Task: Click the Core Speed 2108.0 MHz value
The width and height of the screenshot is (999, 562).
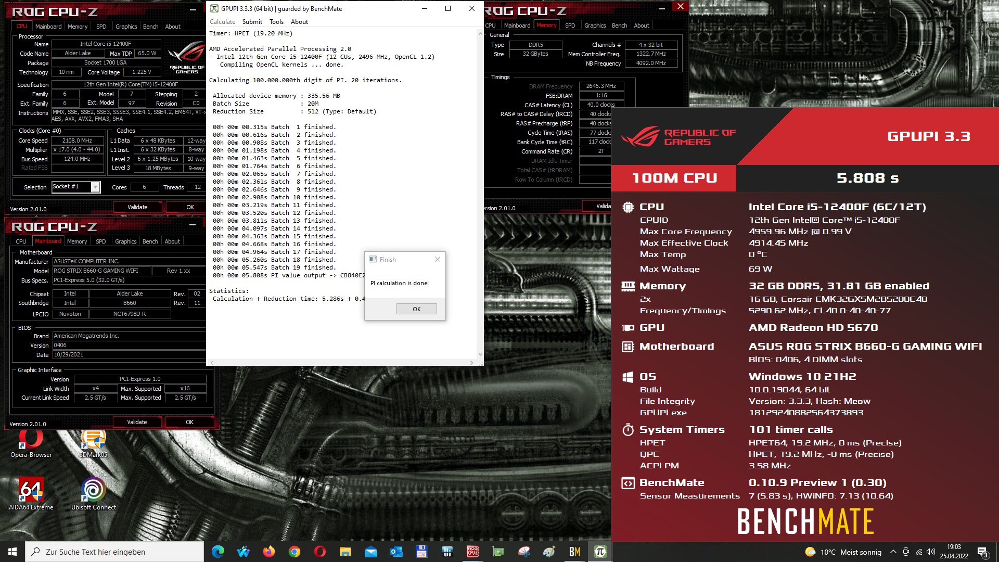Action: [78, 140]
